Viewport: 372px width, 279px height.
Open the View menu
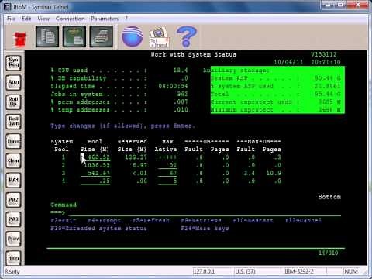(x=43, y=19)
